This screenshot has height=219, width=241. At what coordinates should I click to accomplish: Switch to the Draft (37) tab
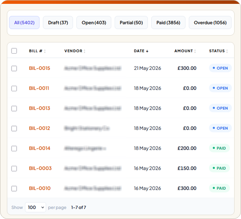point(58,23)
